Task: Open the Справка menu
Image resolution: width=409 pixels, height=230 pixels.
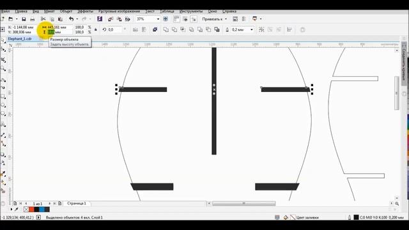Action: (x=229, y=11)
